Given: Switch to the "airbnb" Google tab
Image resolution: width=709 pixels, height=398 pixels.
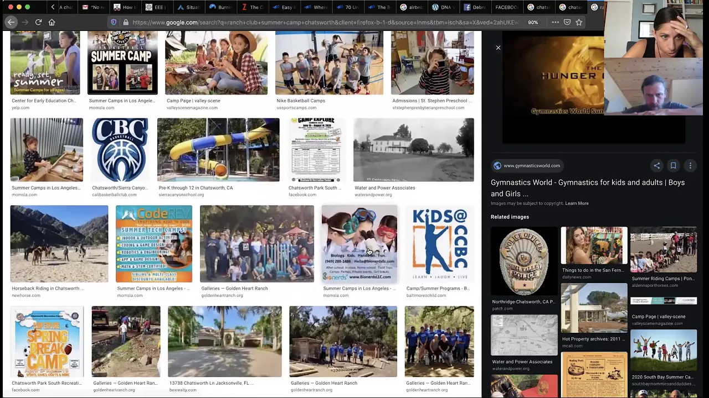Looking at the screenshot, I should click(x=412, y=7).
